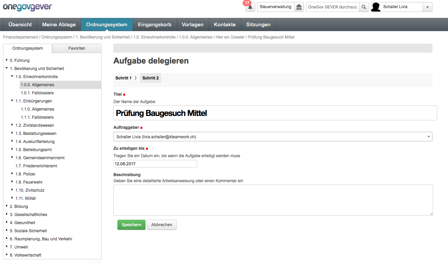Expand the 7. Umwelt node
Viewport: 448px width, 264px height.
click(x=7, y=247)
